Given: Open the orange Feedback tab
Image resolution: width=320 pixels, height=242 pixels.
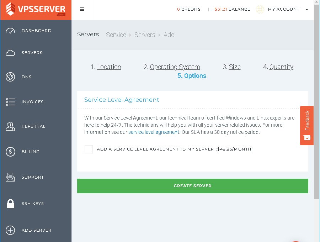Looking at the screenshot, I should (307, 126).
